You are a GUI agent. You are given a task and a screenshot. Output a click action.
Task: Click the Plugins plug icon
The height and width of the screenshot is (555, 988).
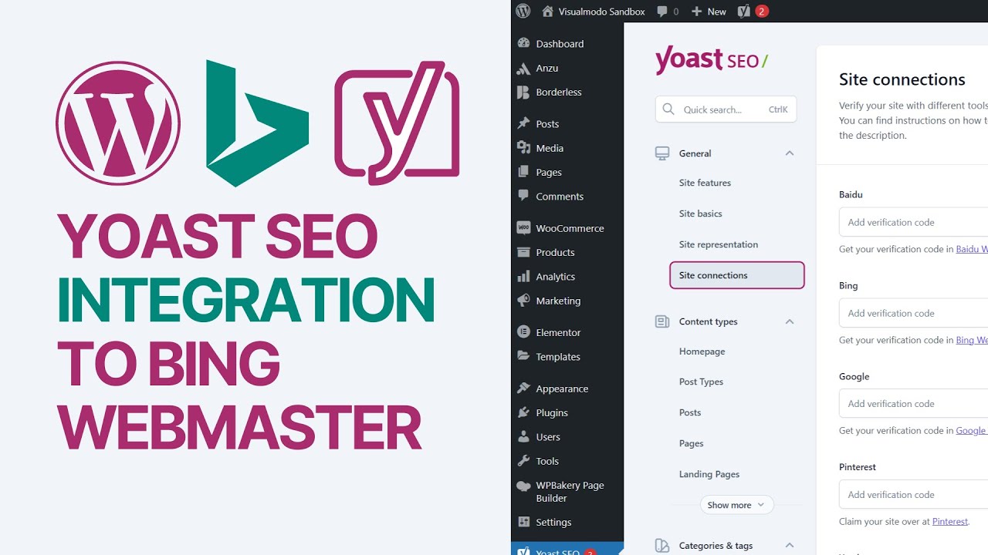pos(523,412)
